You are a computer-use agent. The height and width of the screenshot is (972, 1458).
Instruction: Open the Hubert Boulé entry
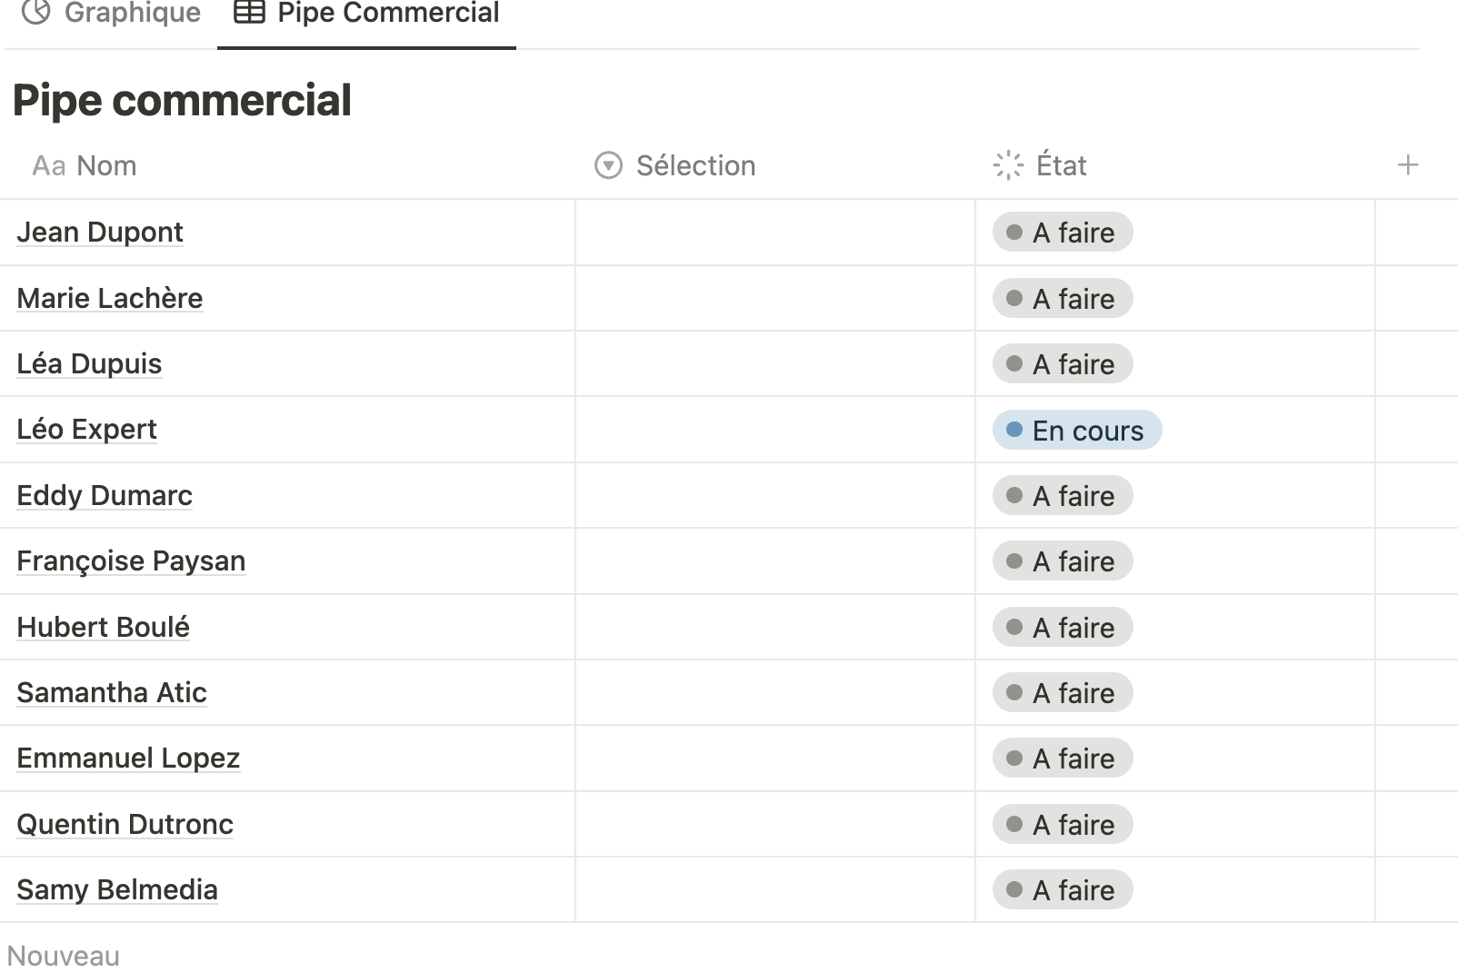coord(103,627)
